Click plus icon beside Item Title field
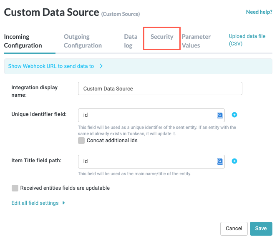Screen dimensions: 277x244 [234, 161]
